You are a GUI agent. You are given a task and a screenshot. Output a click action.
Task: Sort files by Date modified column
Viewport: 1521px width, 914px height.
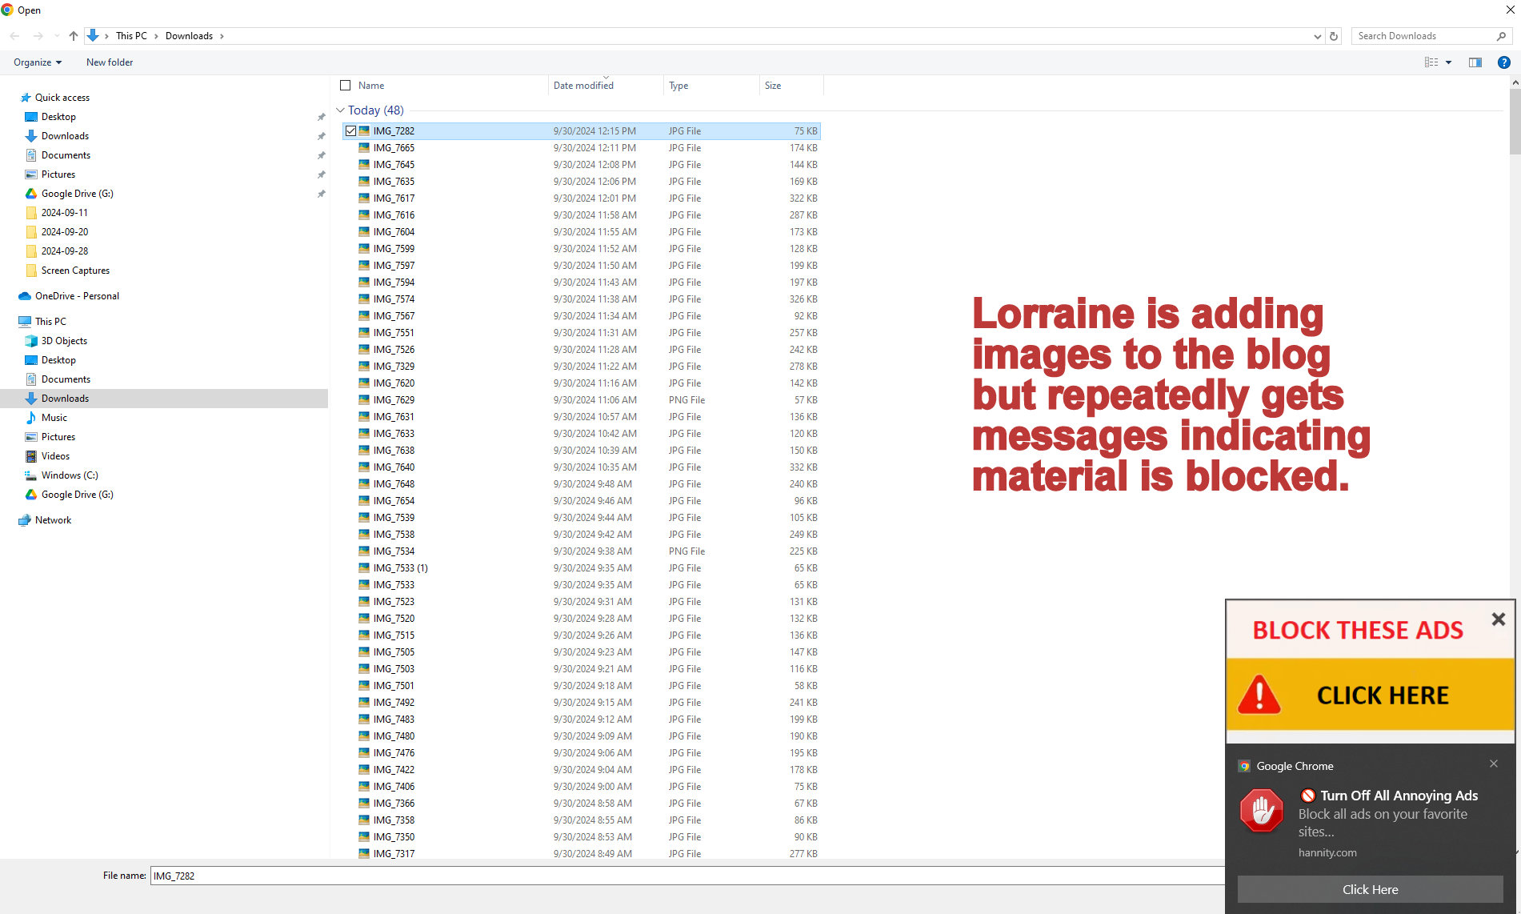coord(583,86)
